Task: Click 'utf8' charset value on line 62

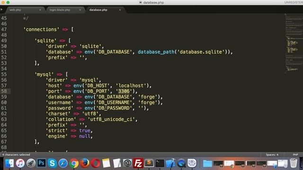Action: click(x=90, y=114)
